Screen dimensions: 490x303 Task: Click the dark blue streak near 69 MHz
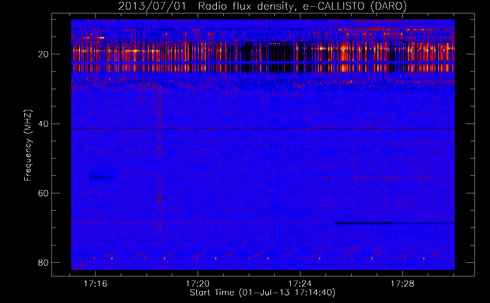[x=395, y=223]
